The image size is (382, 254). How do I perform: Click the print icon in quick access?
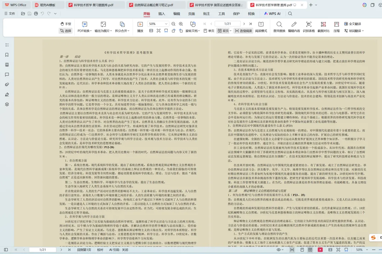click(x=36, y=14)
